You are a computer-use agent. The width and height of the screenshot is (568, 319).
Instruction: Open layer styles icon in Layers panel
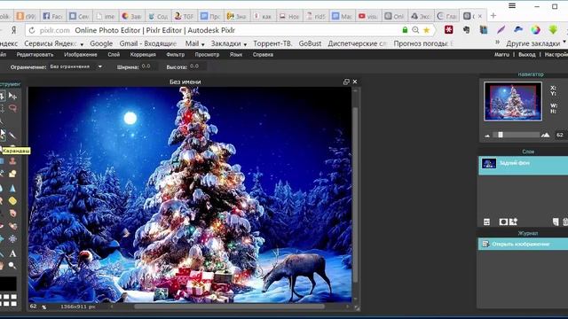click(513, 222)
